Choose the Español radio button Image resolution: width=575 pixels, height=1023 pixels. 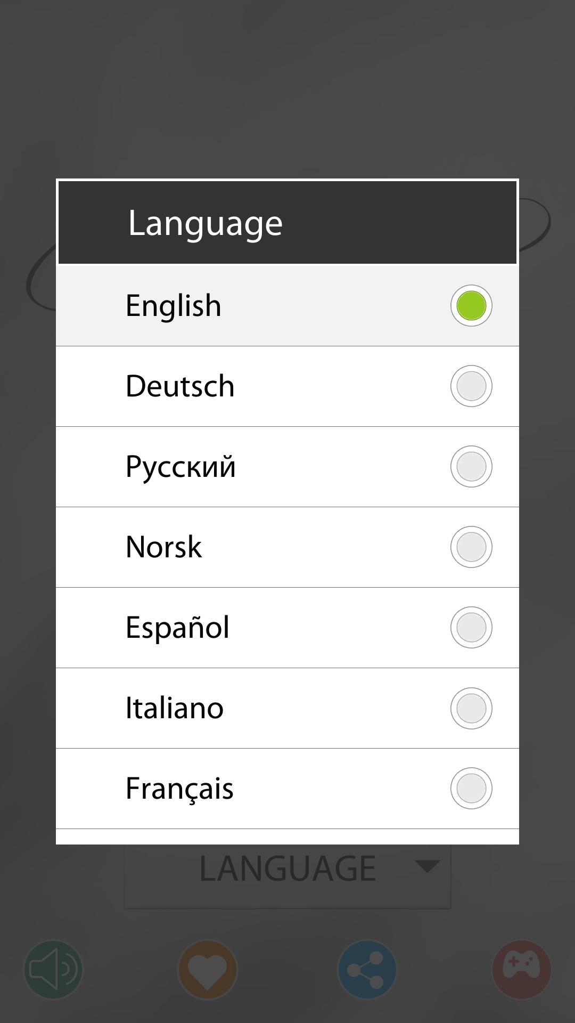click(x=471, y=628)
